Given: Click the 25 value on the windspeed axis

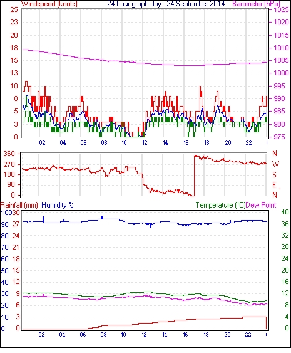Looking at the screenshot, I should 14,9.
